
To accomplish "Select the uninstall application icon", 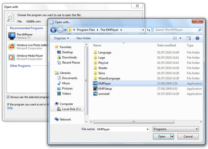I will point(96,94).
